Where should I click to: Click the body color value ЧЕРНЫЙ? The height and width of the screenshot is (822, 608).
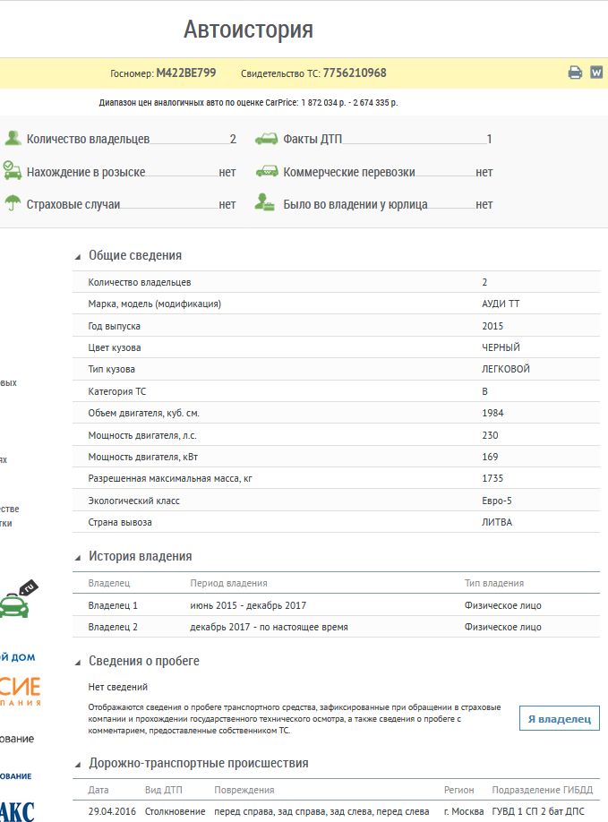(501, 347)
